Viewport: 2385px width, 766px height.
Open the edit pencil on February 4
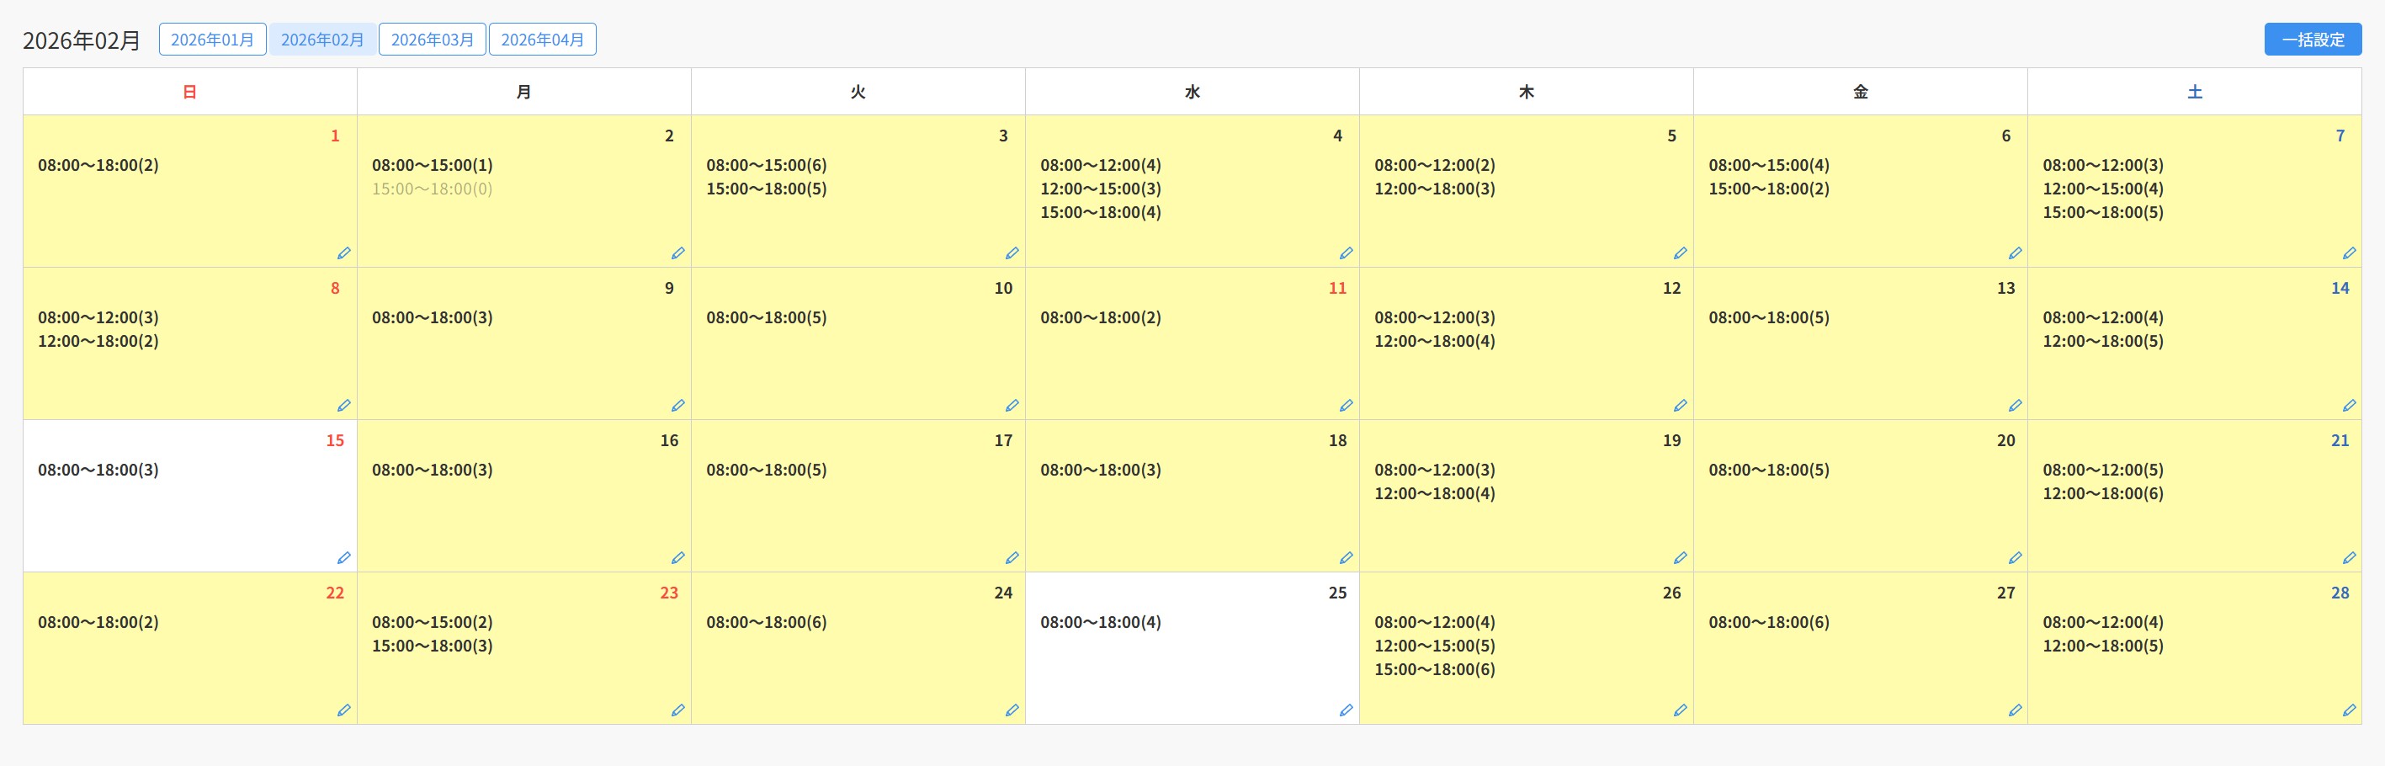1347,253
